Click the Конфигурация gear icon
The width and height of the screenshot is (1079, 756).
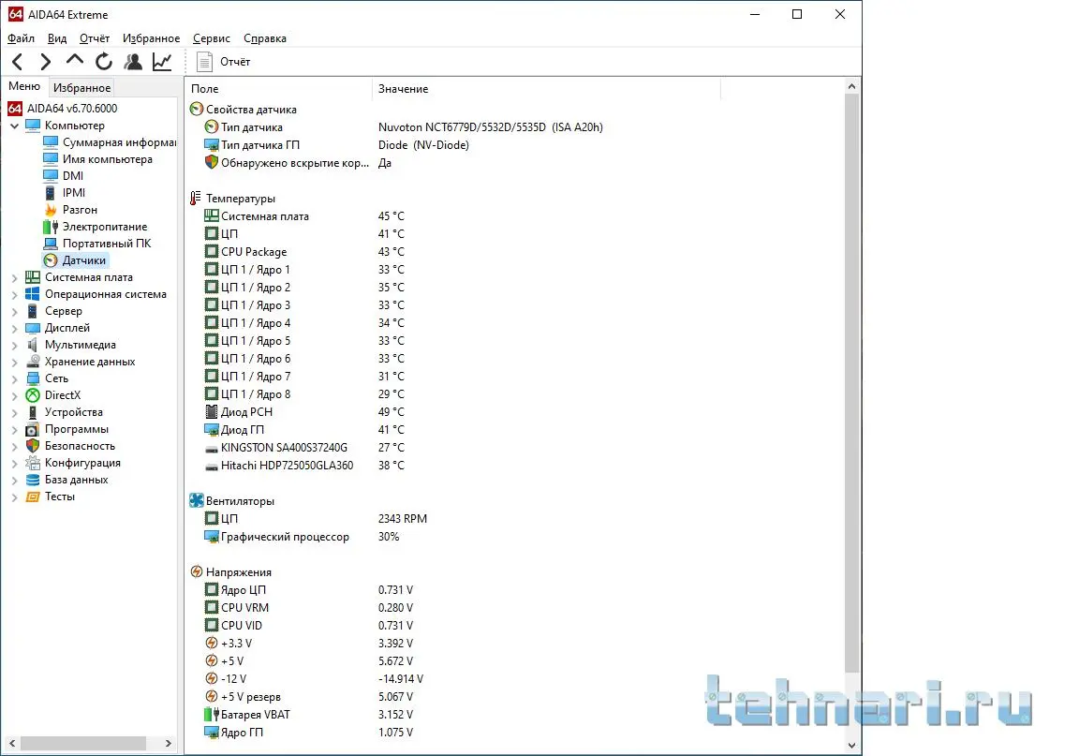33,463
